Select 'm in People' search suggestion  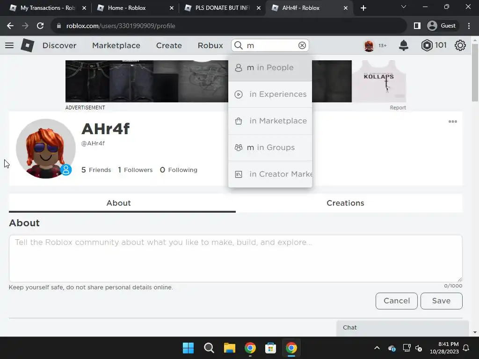[x=270, y=68]
